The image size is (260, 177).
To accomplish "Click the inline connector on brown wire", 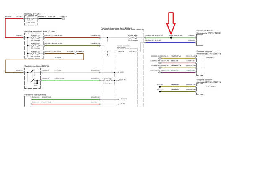I will (x=75, y=53).
